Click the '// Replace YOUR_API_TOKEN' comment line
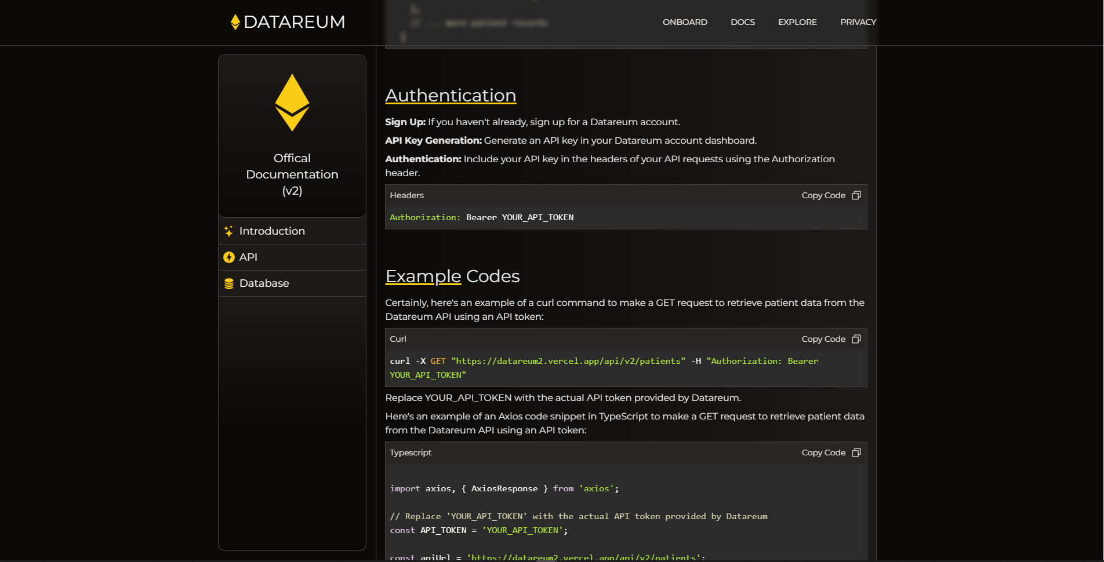The height and width of the screenshot is (562, 1104). [x=579, y=516]
